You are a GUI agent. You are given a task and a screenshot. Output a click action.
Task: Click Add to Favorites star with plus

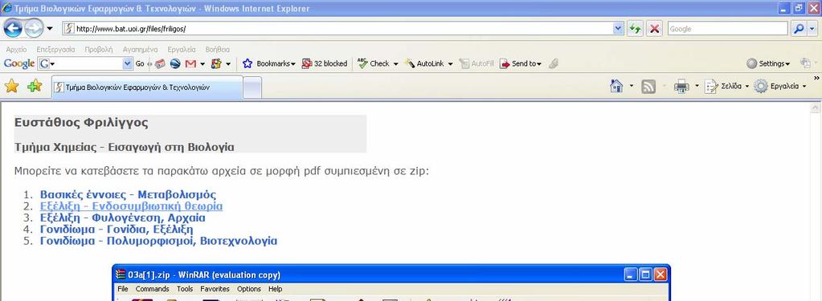point(35,87)
